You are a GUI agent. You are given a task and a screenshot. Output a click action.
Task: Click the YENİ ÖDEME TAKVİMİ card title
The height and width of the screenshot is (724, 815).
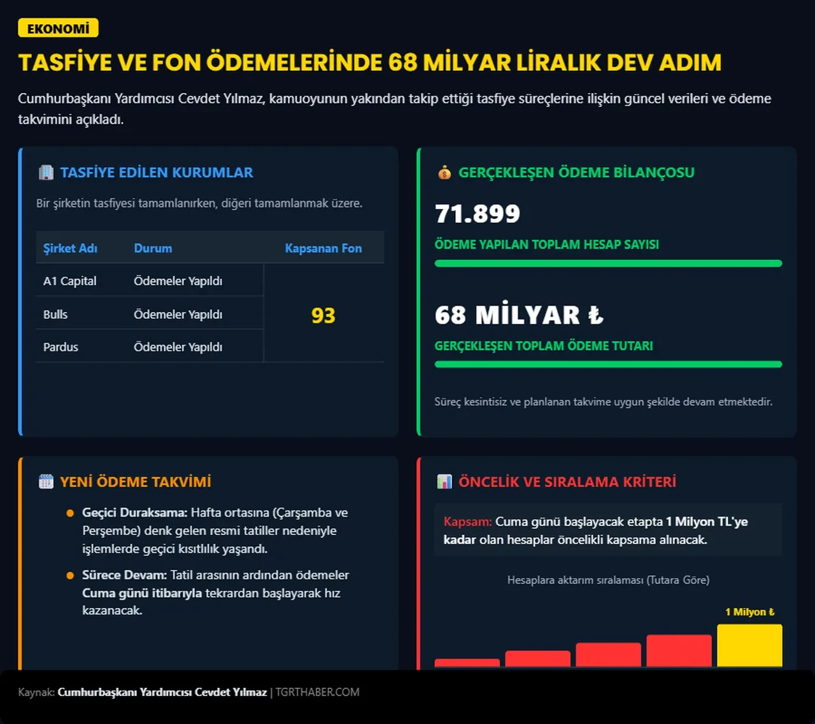coord(136,482)
